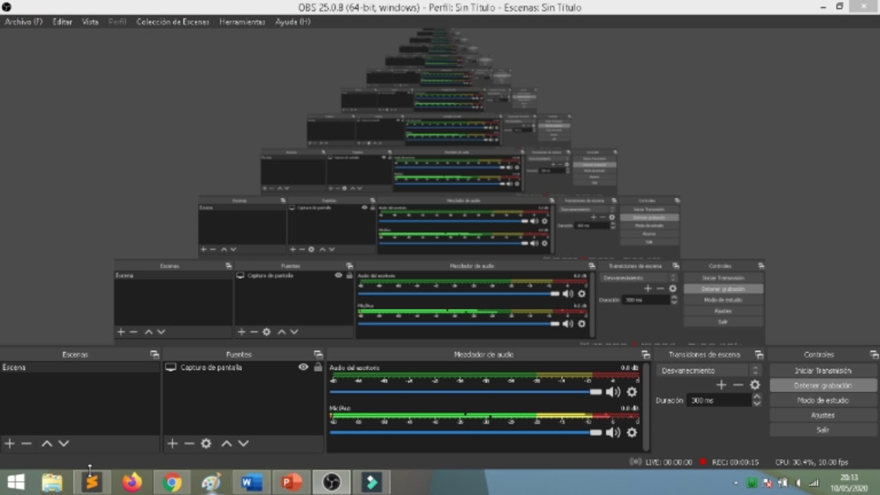The image size is (880, 495).
Task: Open Sublime Text from the taskbar
Action: tap(92, 483)
